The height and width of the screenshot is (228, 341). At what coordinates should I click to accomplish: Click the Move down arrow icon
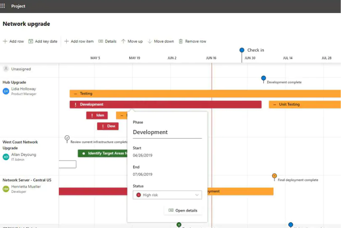click(150, 41)
